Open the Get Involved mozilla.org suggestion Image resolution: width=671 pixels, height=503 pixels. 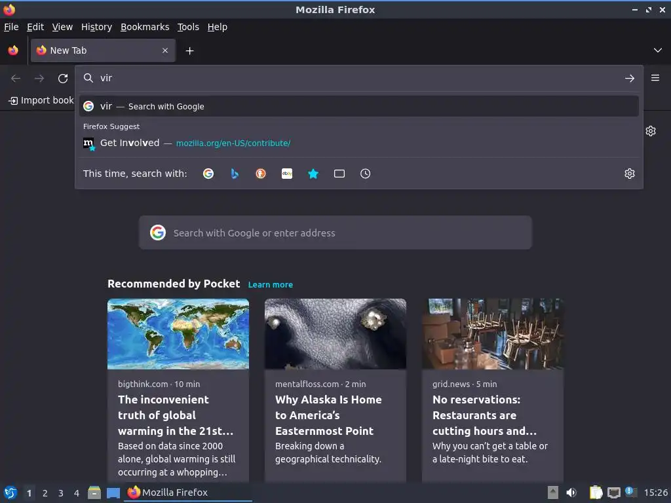point(359,143)
